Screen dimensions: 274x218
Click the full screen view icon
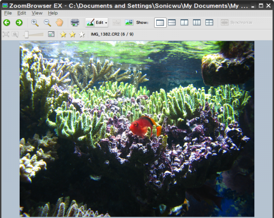pyautogui.click(x=51, y=34)
